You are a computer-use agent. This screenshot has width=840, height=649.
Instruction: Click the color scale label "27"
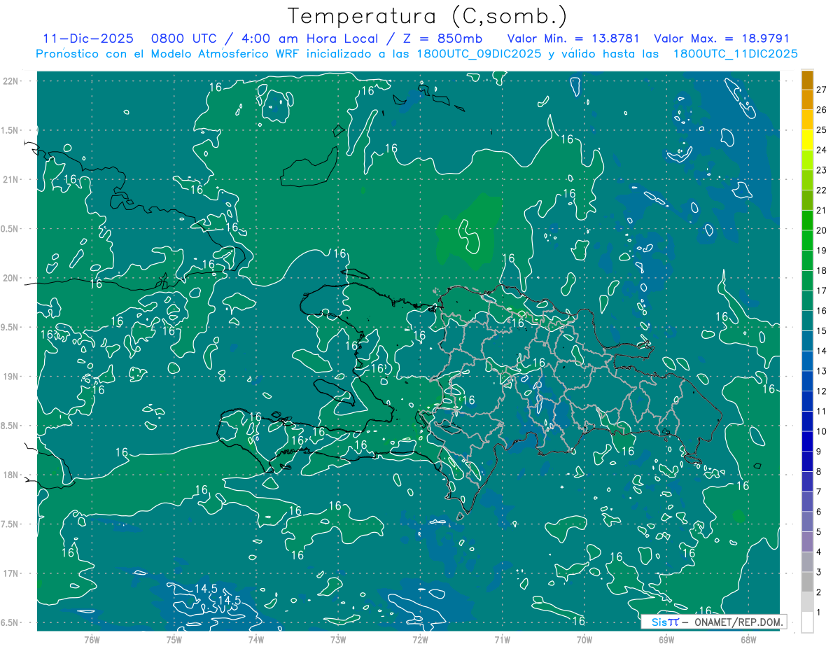[x=822, y=90]
